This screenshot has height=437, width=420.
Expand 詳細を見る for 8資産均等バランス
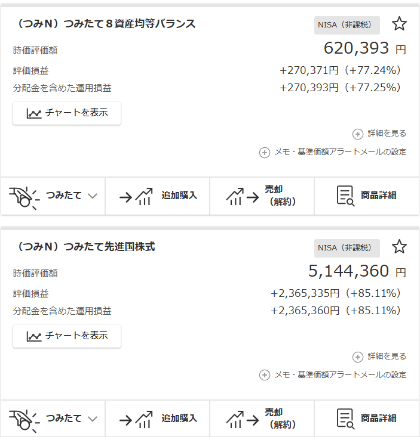coord(379,134)
